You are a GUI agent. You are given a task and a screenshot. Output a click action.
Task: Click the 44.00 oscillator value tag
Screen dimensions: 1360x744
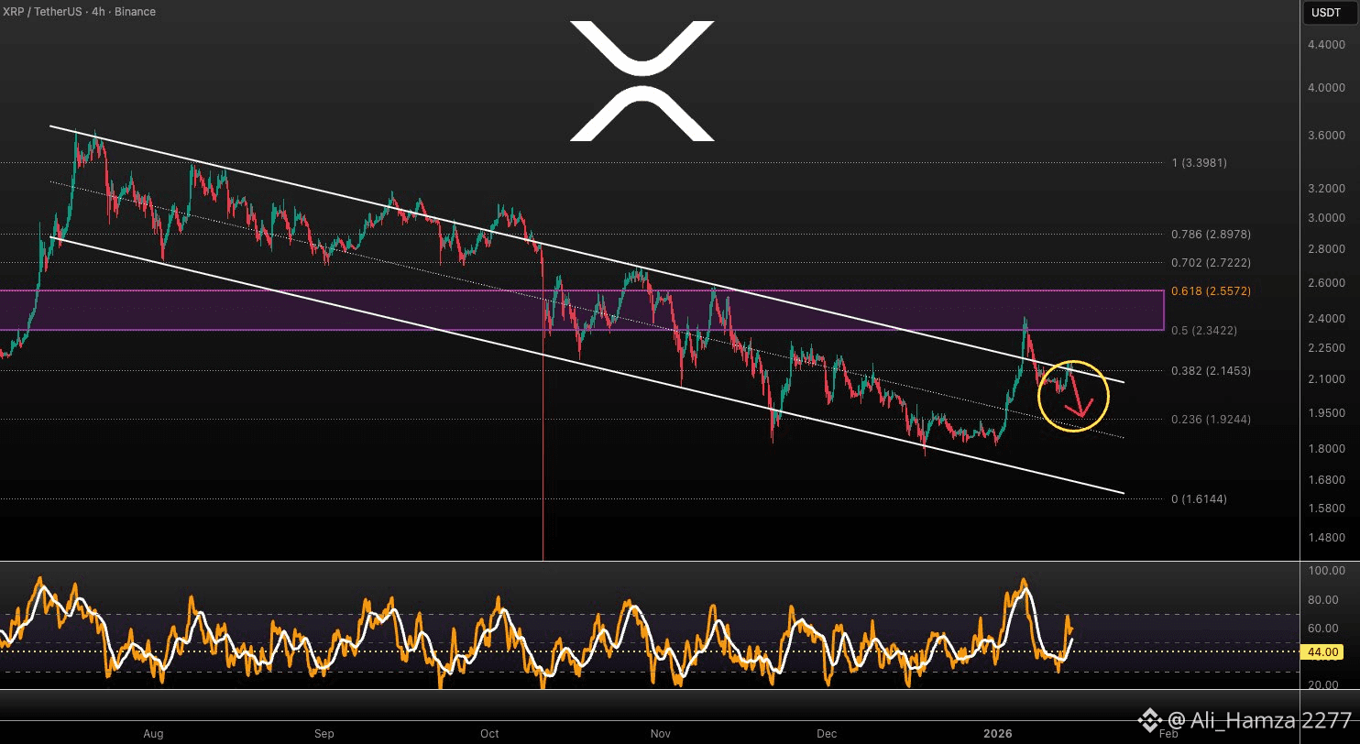(x=1324, y=651)
